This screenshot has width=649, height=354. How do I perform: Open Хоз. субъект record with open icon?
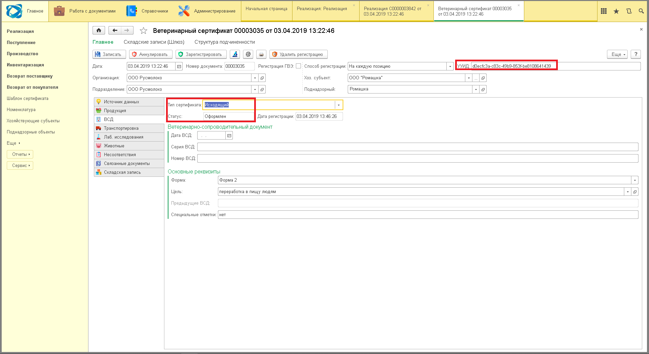pyautogui.click(x=483, y=78)
